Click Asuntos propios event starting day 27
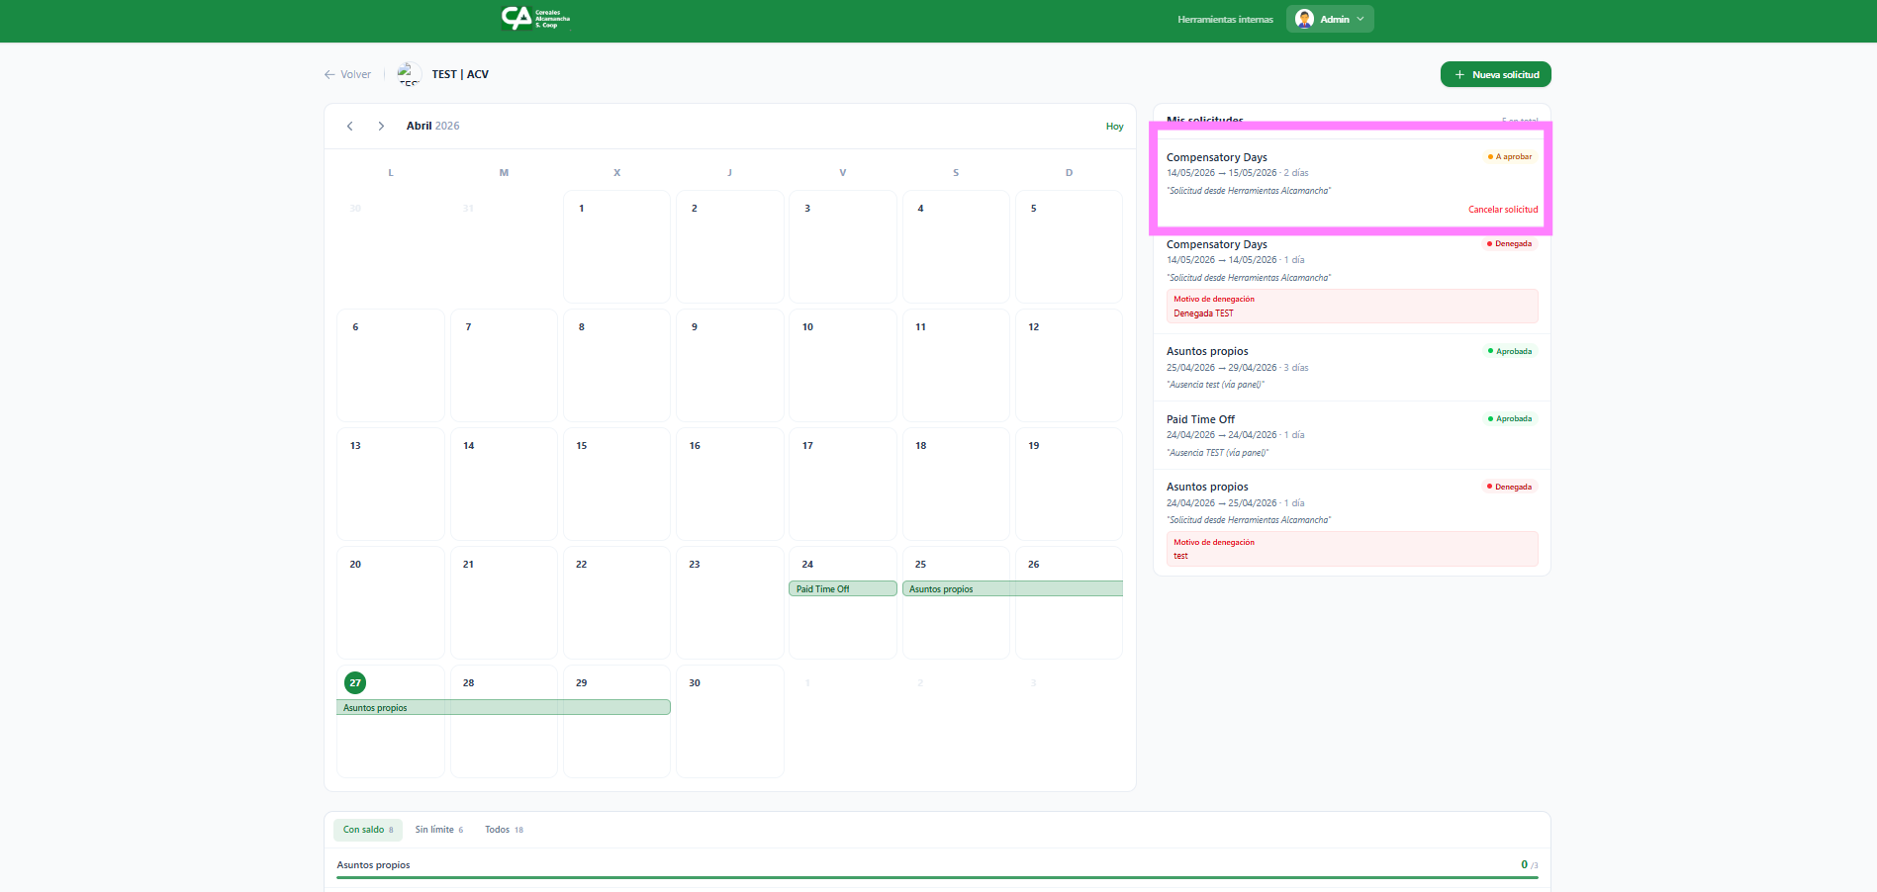Image resolution: width=1877 pixels, height=892 pixels. 503,707
